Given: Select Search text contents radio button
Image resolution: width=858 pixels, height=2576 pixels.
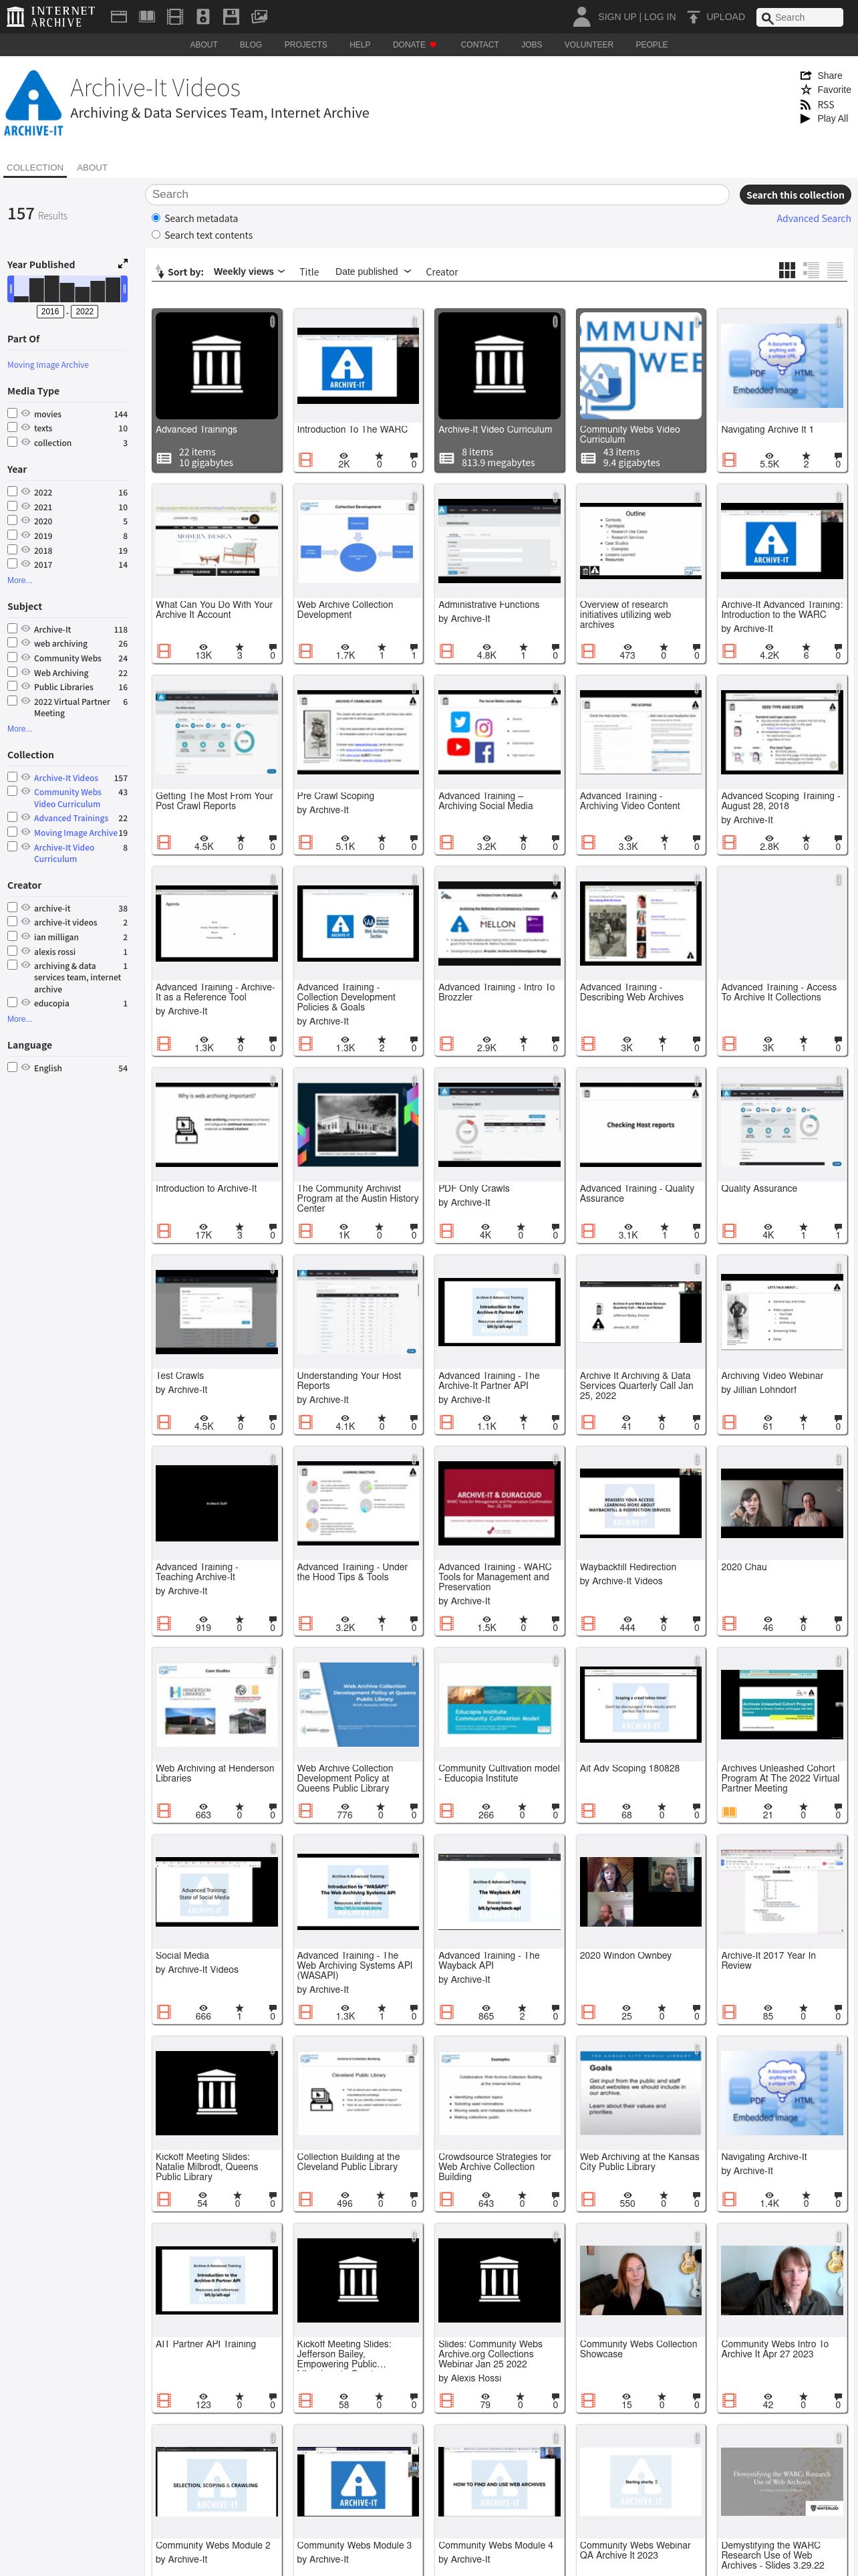Looking at the screenshot, I should [x=156, y=235].
